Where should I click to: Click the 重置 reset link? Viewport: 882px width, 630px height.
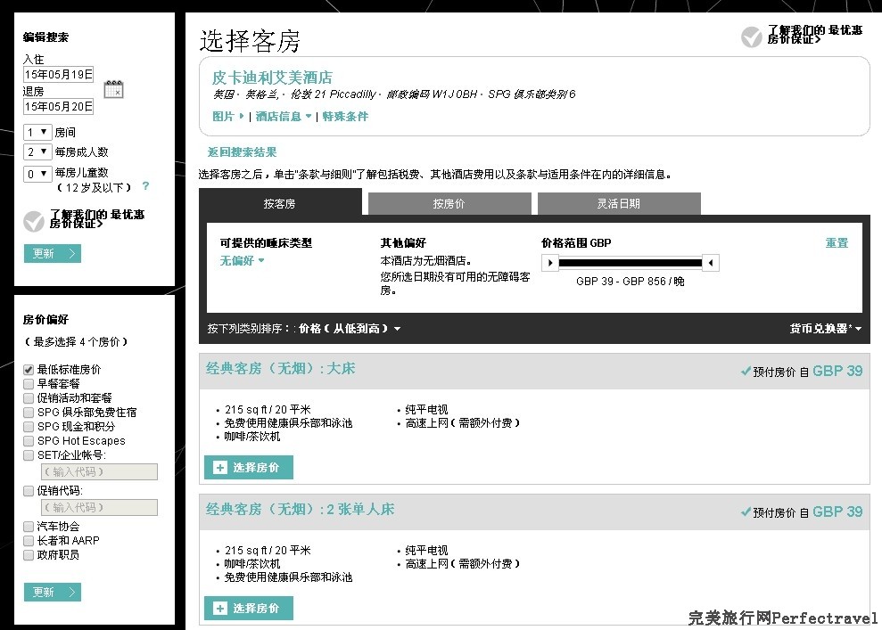coord(836,243)
